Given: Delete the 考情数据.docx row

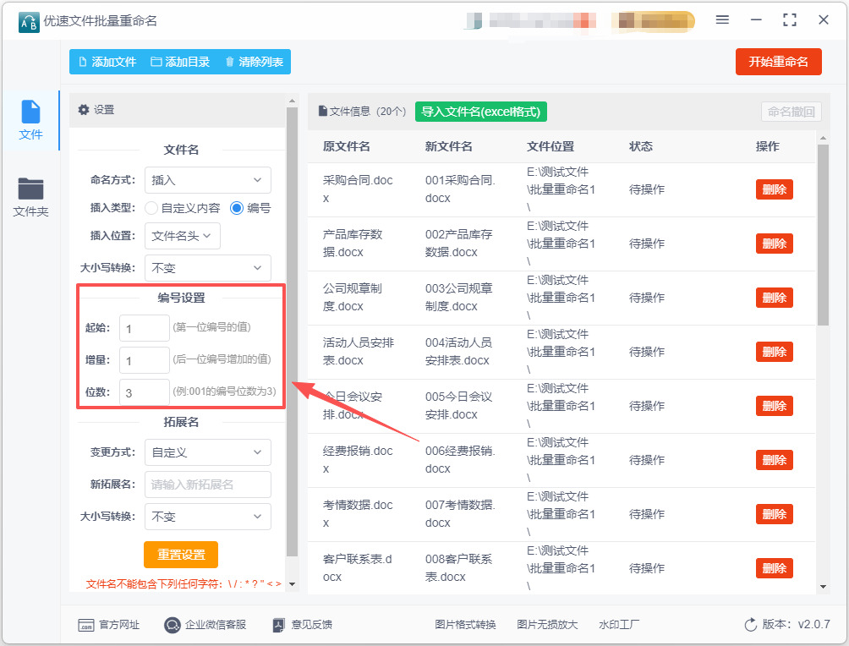Looking at the screenshot, I should 775,514.
